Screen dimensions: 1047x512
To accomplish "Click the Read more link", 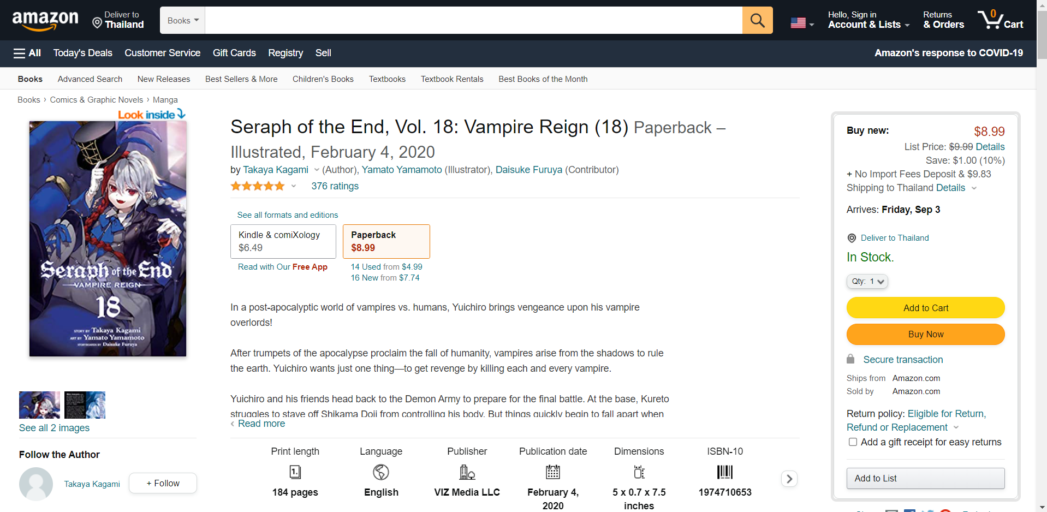I will point(261,424).
